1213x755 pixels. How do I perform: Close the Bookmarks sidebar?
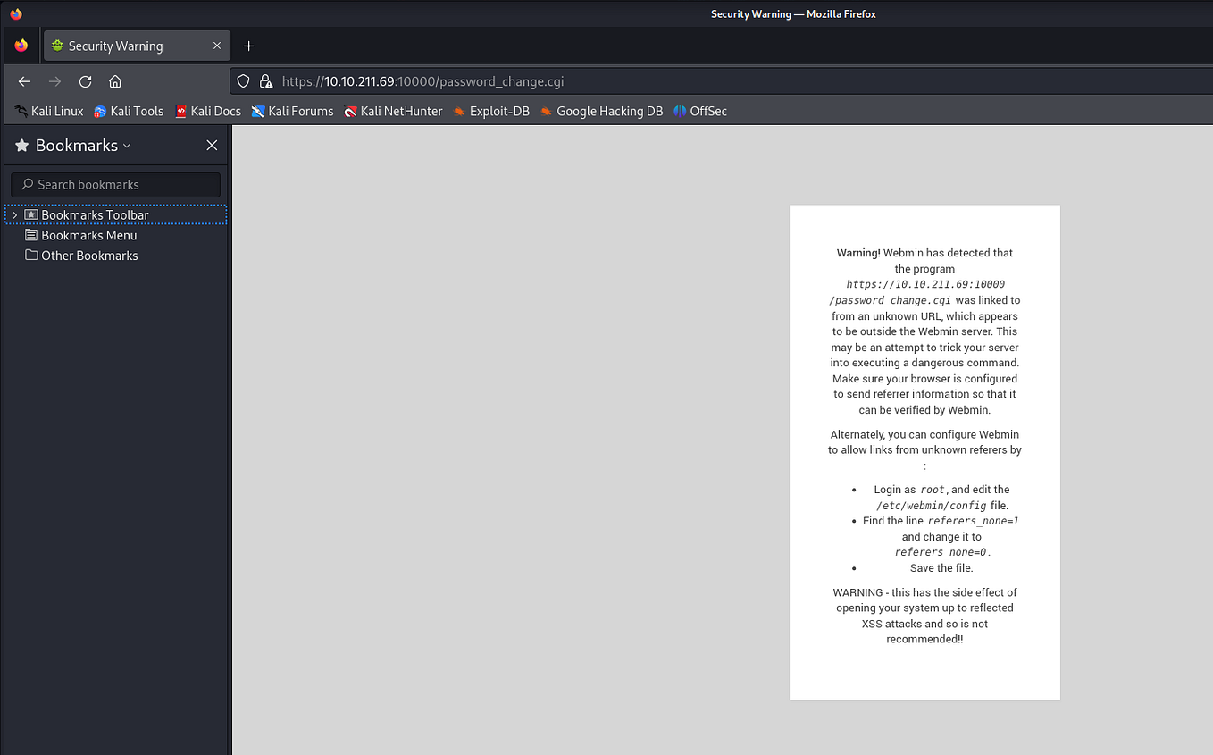point(212,145)
